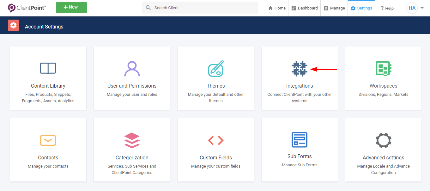
Task: Open the Workspaces green board icon
Action: coord(383,68)
